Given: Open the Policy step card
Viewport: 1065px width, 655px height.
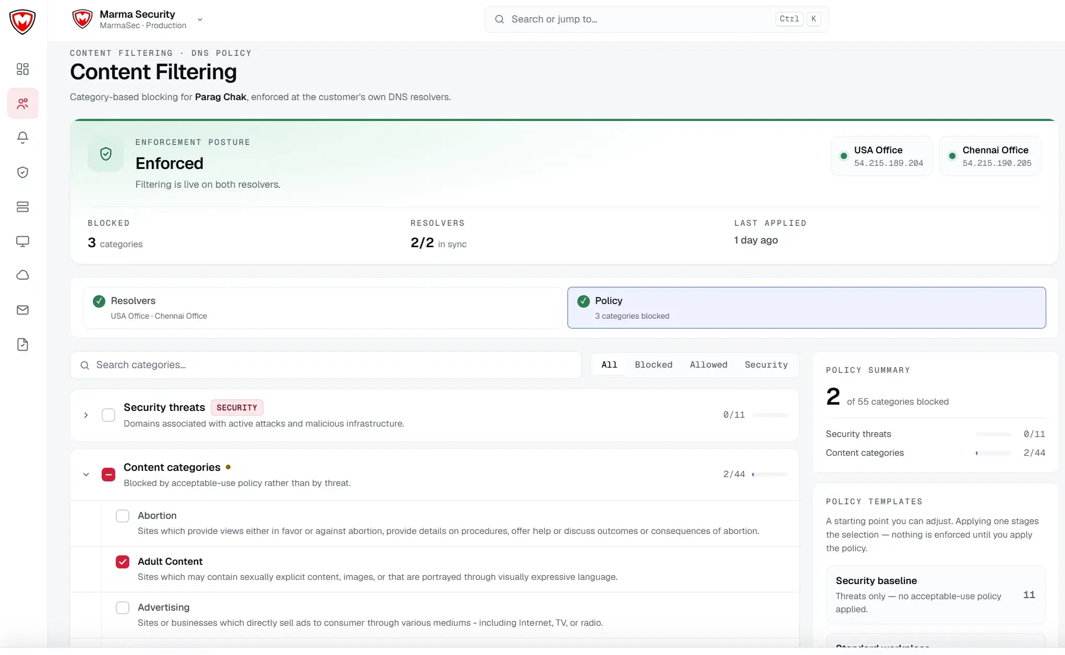Looking at the screenshot, I should (x=806, y=308).
